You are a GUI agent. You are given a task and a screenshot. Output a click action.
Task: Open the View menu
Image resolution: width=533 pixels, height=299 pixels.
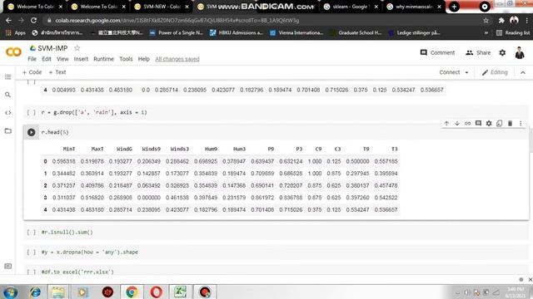(x=62, y=59)
